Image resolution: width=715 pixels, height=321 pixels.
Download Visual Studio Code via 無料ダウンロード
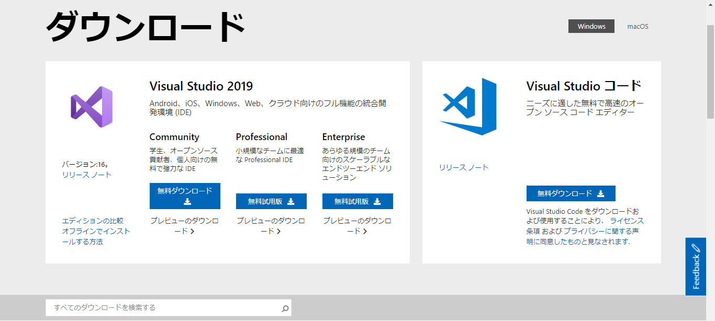pos(571,193)
